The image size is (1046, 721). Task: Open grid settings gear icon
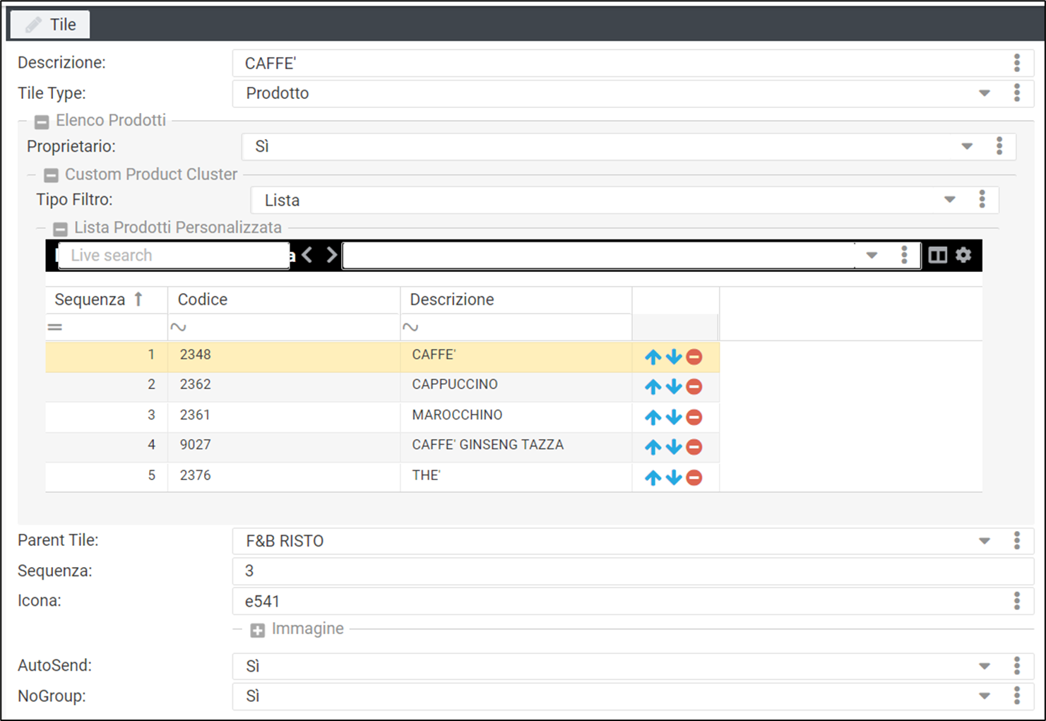pyautogui.click(x=963, y=255)
